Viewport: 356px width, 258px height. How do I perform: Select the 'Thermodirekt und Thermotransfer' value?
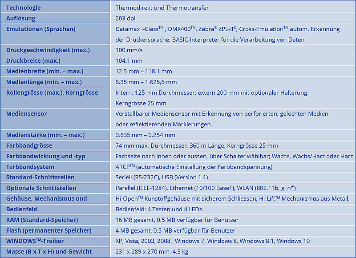pyautogui.click(x=162, y=8)
